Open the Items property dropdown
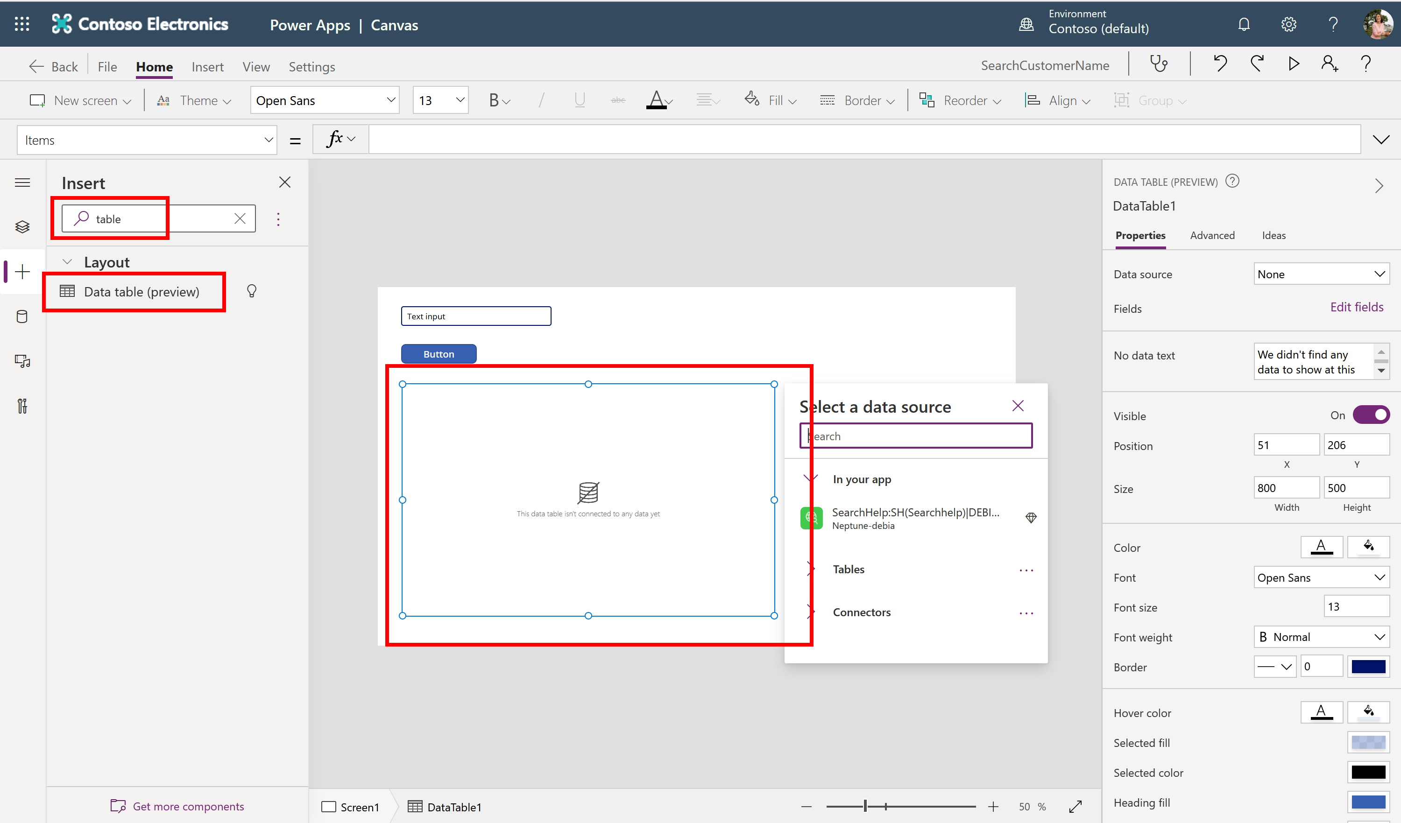The width and height of the screenshot is (1401, 823). coord(147,140)
